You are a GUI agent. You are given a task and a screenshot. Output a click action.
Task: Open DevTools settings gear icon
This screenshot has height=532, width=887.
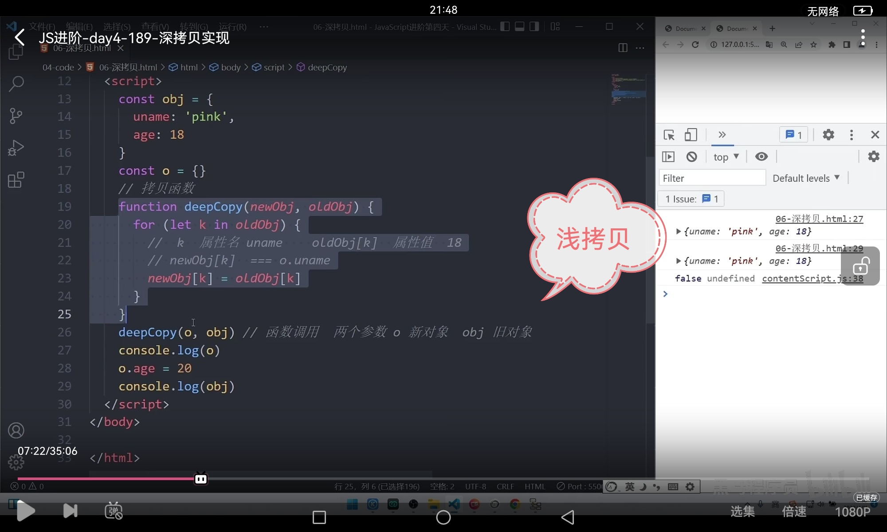(x=828, y=135)
